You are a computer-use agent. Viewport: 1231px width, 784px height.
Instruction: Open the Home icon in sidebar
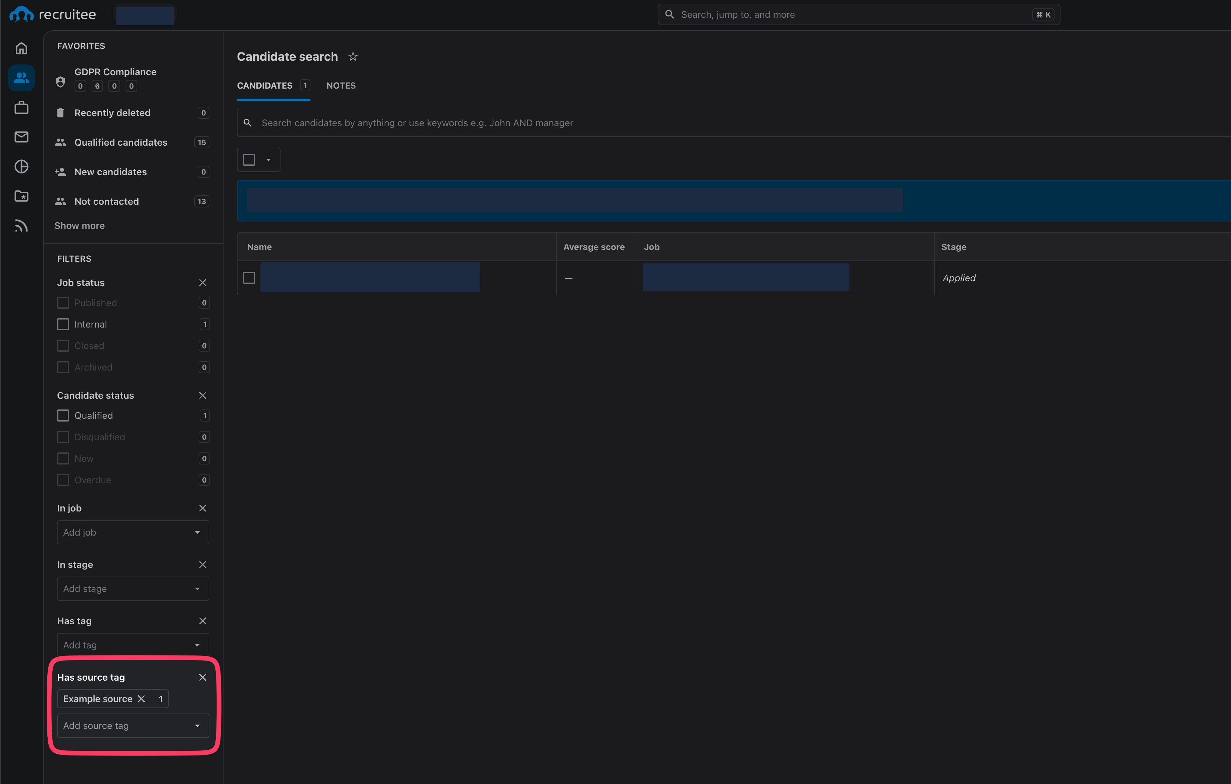point(21,49)
